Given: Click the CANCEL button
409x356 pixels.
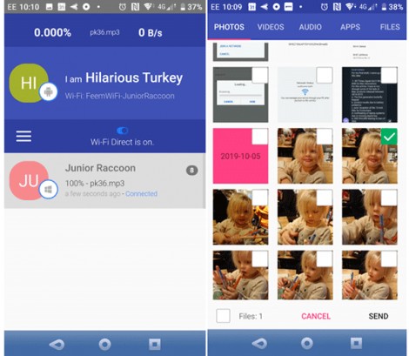Looking at the screenshot, I should click(316, 316).
